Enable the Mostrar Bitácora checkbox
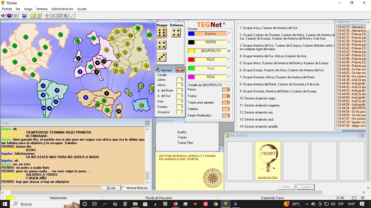This screenshot has width=371, height=208. [x=124, y=188]
